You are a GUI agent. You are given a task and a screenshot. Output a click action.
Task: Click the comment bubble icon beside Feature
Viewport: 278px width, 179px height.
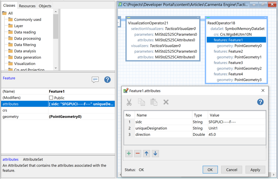pyautogui.click(x=95, y=80)
